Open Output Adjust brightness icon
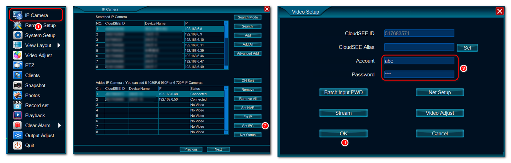Image resolution: width=511 pixels, height=163 pixels. point(18,135)
